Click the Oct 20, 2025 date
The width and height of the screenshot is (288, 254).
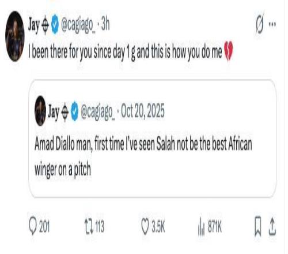[143, 110]
